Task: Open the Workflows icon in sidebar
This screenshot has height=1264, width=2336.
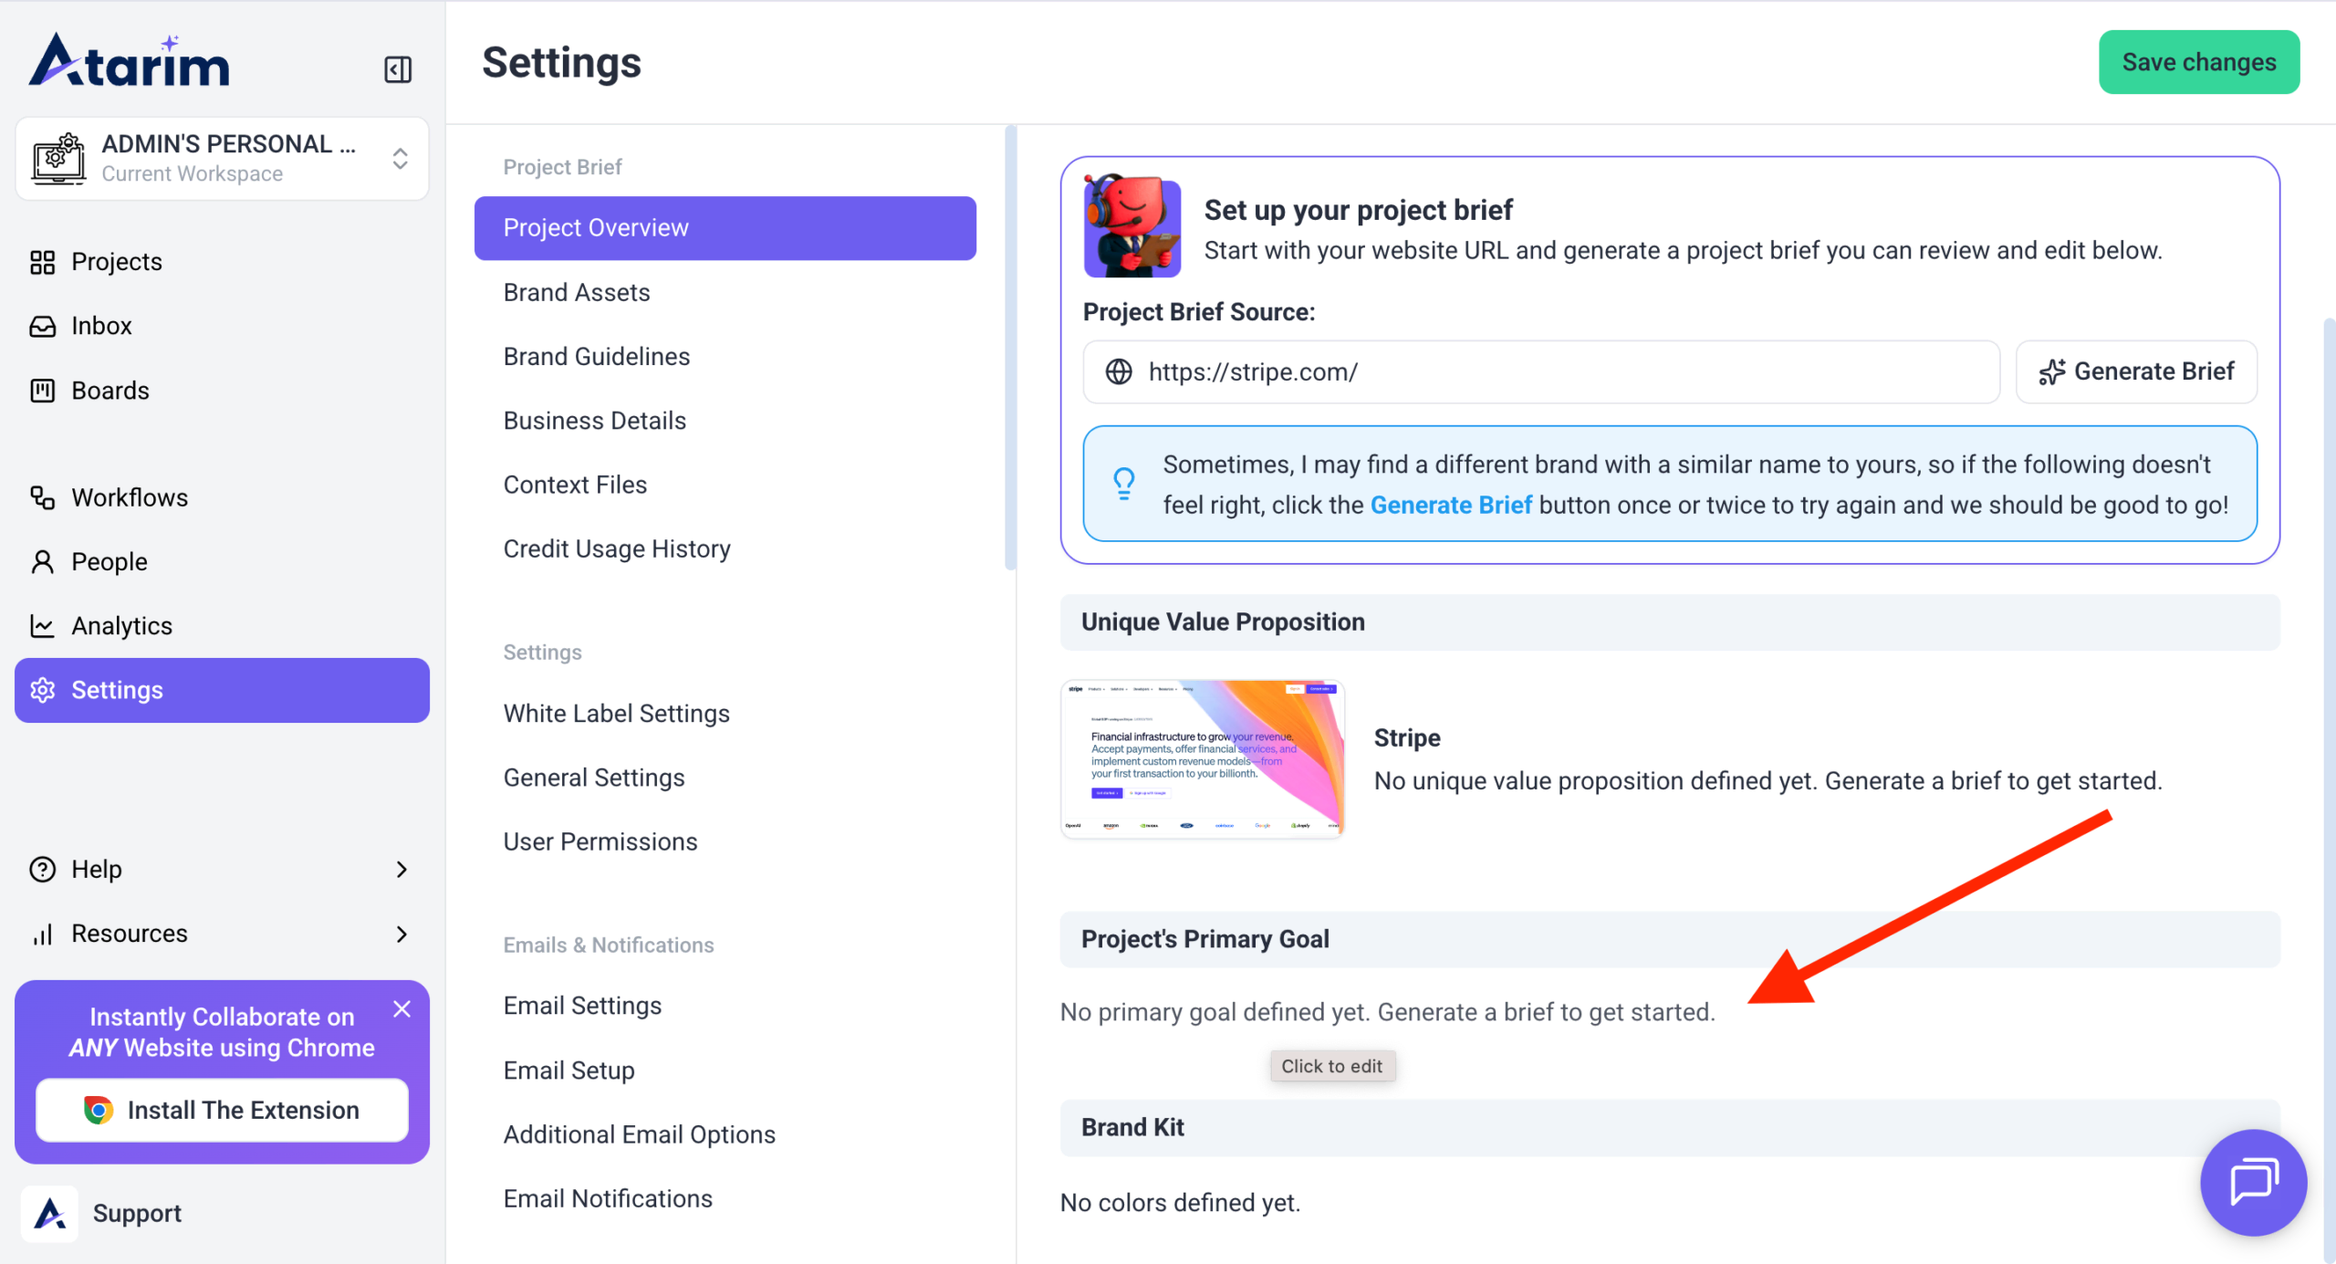Action: 42,497
